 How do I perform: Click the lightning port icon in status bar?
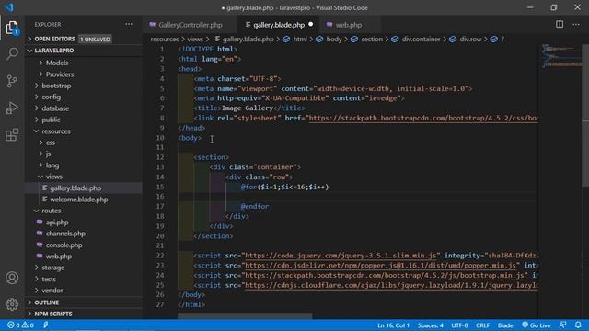(45, 325)
